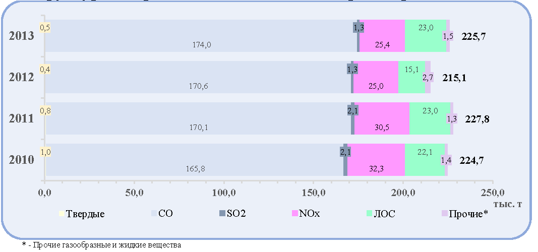This screenshot has height=252, width=538.
Task: Click the 2011 total label 227,8
Action: [x=477, y=119]
